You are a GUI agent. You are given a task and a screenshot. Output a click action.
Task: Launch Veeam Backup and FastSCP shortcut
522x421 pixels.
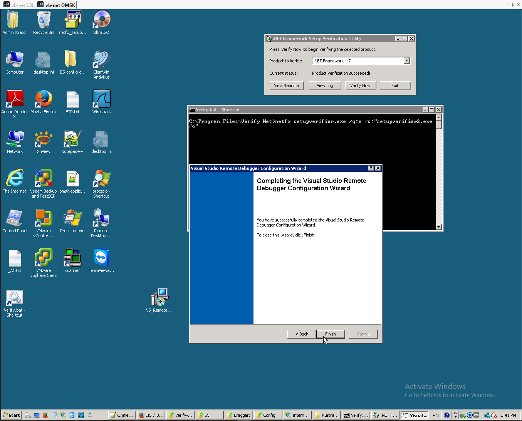pos(44,184)
